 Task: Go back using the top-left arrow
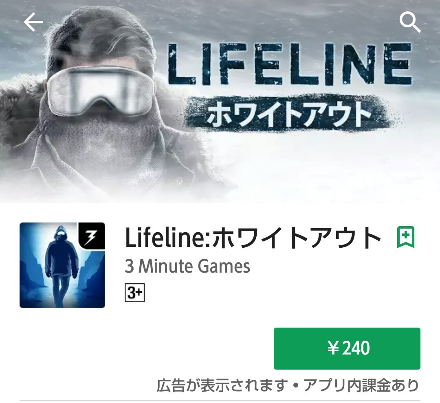pos(33,22)
